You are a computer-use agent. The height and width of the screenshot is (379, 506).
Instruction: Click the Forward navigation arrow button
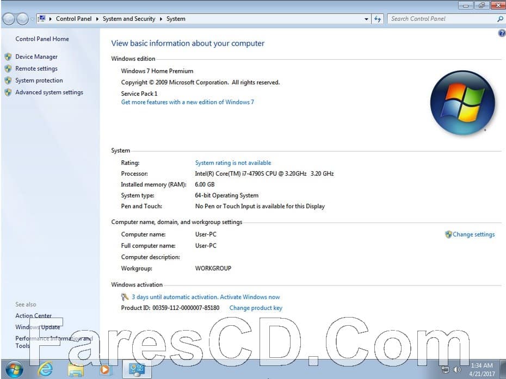[22, 19]
